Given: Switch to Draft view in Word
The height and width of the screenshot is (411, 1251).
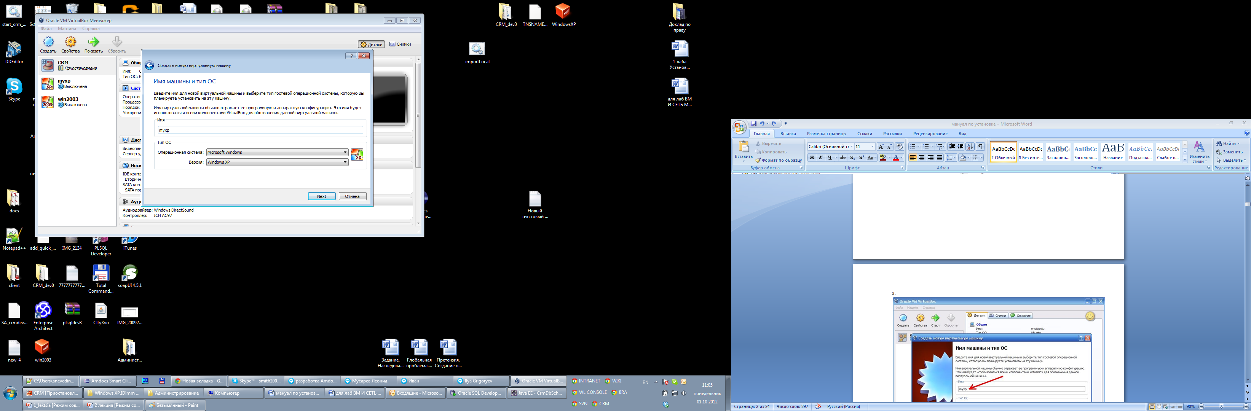Looking at the screenshot, I should click(1179, 407).
